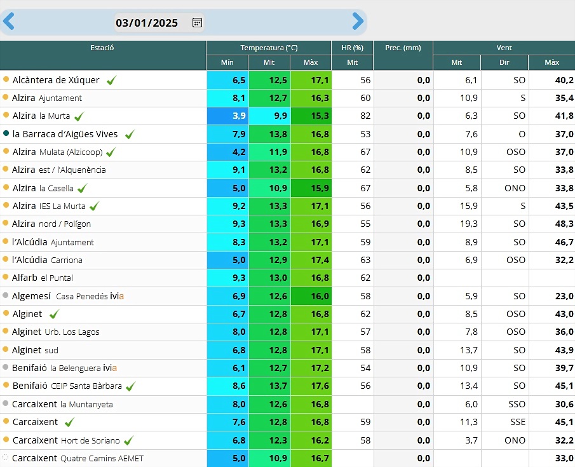The height and width of the screenshot is (467, 575).
Task: Open Algemesí Casa Penedés ivia station
Action: point(68,296)
